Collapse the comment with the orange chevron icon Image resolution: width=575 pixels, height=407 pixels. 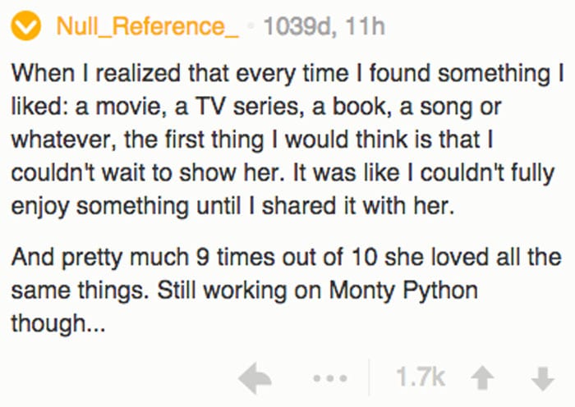(25, 25)
